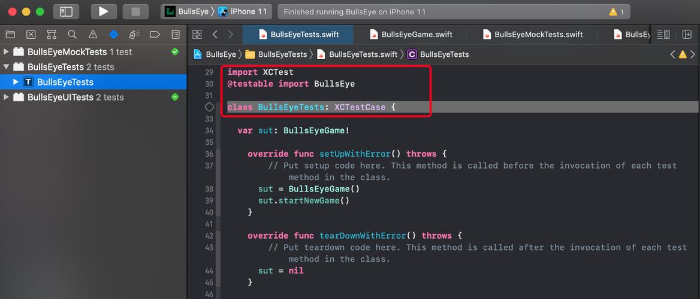Click BullsEyeTests.swift in jump bar
The width and height of the screenshot is (700, 299).
357,54
